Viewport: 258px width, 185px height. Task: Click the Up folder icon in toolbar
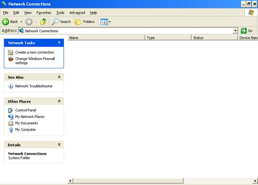click(x=44, y=22)
